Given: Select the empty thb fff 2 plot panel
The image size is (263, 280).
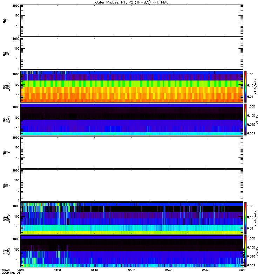Looking at the screenshot, I should (x=132, y=54).
